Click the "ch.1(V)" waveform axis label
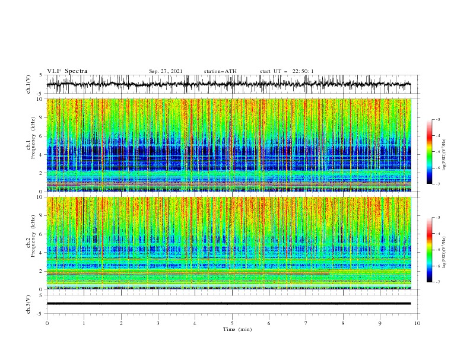The width and height of the screenshot is (470, 363). [28, 84]
